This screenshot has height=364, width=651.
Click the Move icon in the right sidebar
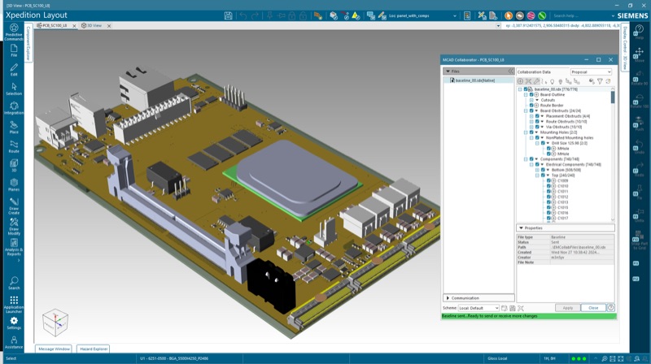pyautogui.click(x=639, y=54)
